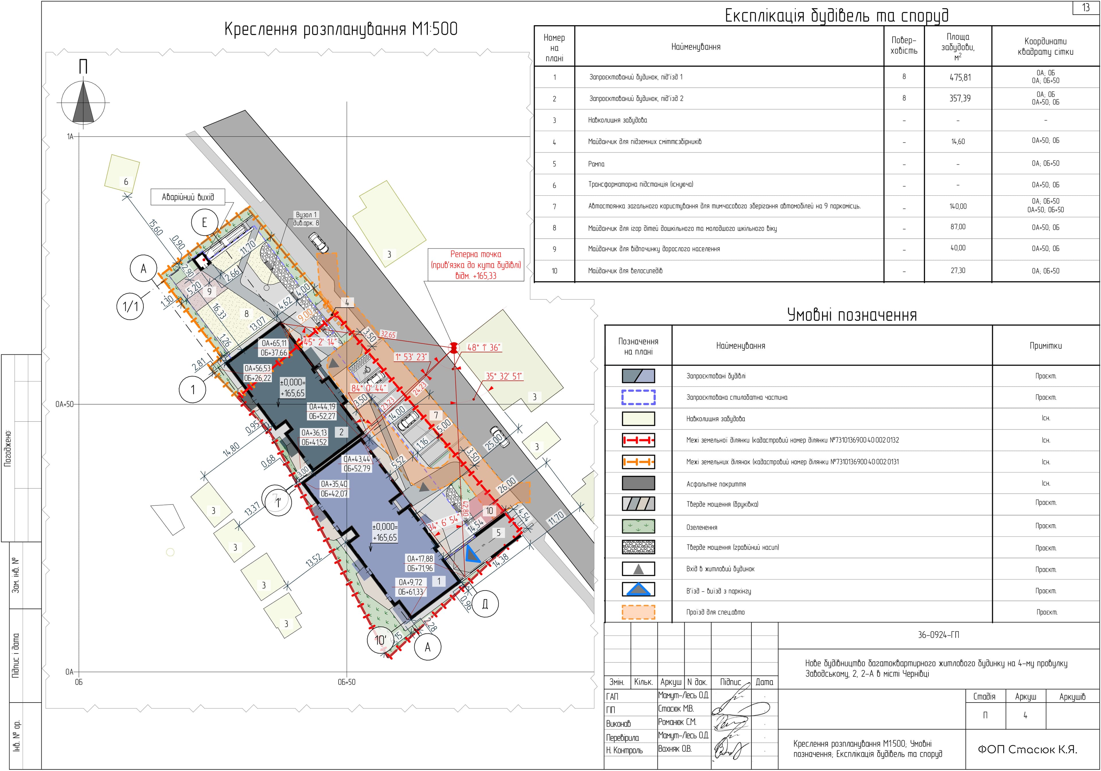Viewport: 1101px width, 771px height.
Task: Click axis marker circle labeled Е
Action: (204, 222)
